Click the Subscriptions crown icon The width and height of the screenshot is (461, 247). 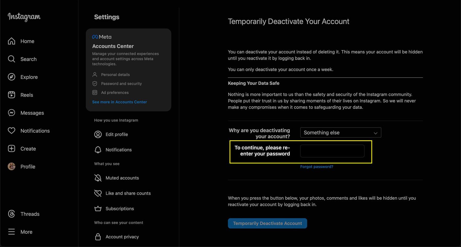pyautogui.click(x=98, y=209)
